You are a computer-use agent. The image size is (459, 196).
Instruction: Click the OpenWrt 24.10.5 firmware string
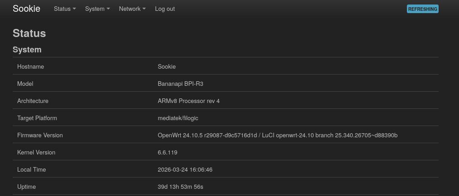pyautogui.click(x=277, y=135)
